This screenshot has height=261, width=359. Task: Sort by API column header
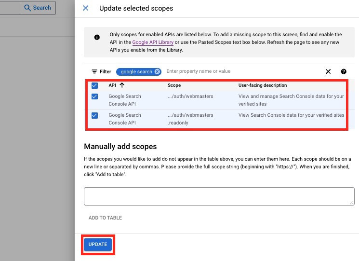pos(112,85)
